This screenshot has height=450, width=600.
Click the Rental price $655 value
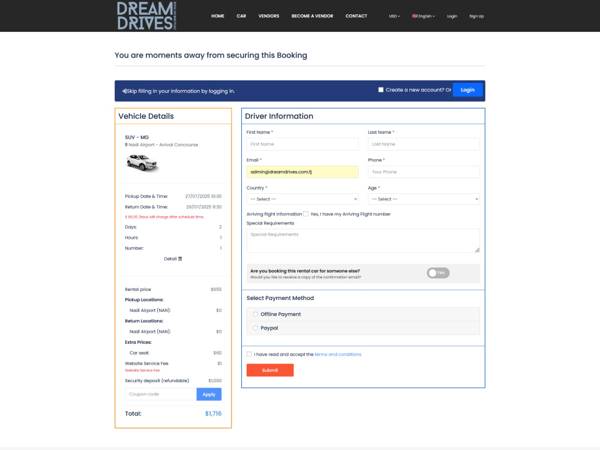(216, 290)
